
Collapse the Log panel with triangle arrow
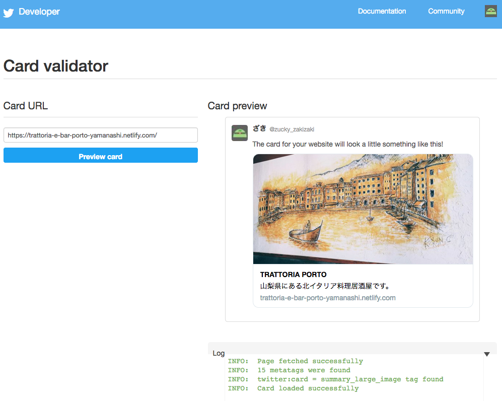[x=486, y=354]
